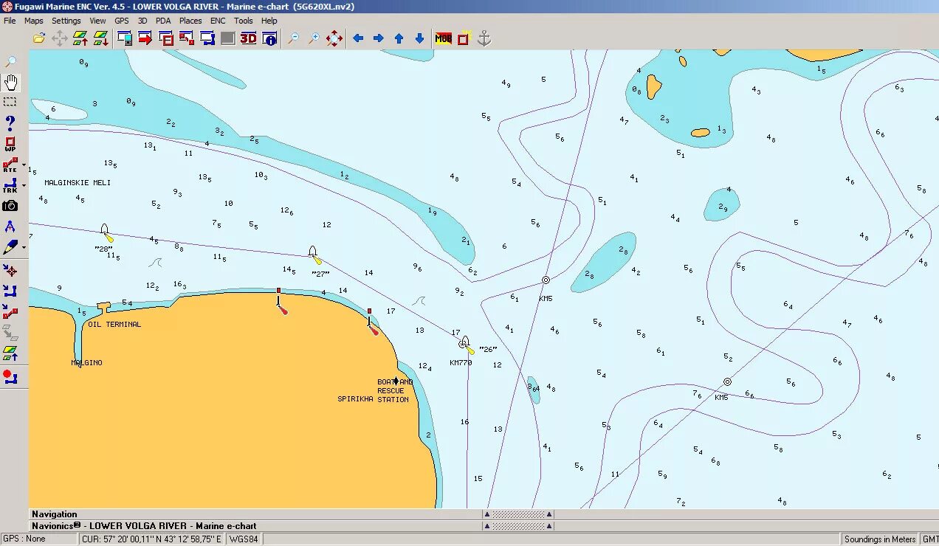The width and height of the screenshot is (939, 546).
Task: Click the Navigation panel grip handle
Action: coord(518,514)
